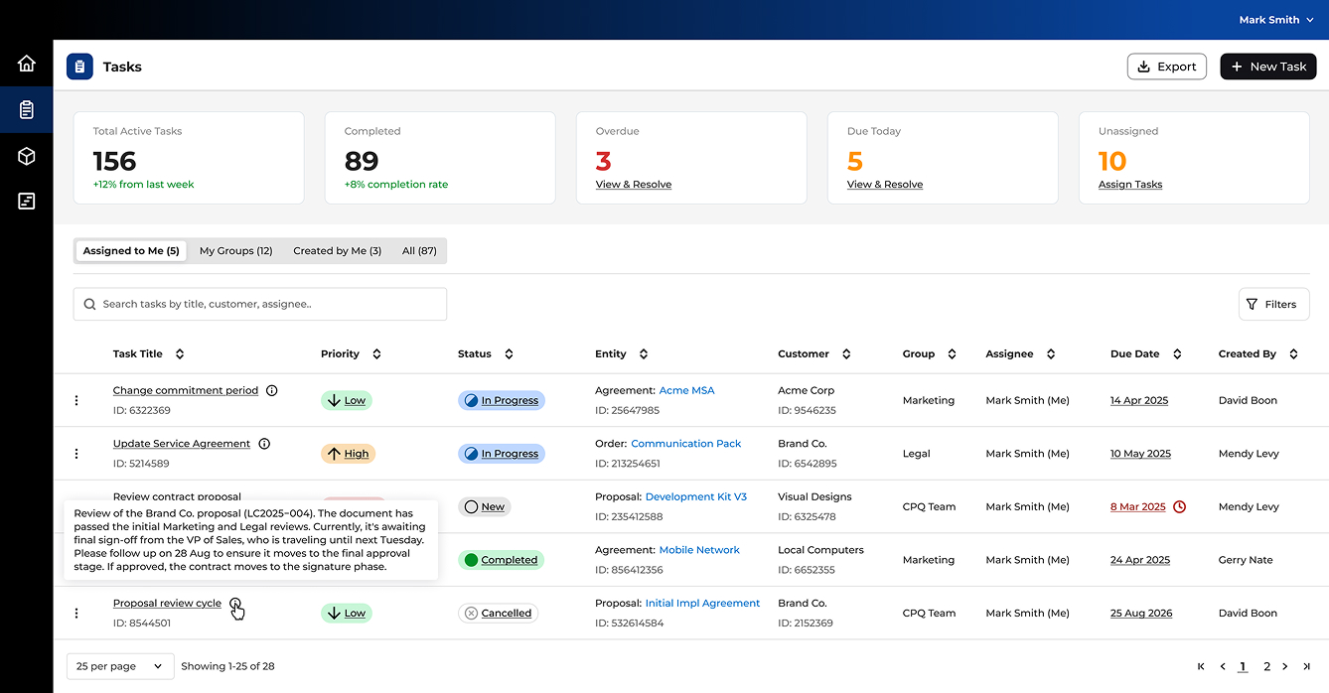Viewport: 1329px width, 693px height.
Task: Open the Completed status badge
Action: [x=501, y=560]
